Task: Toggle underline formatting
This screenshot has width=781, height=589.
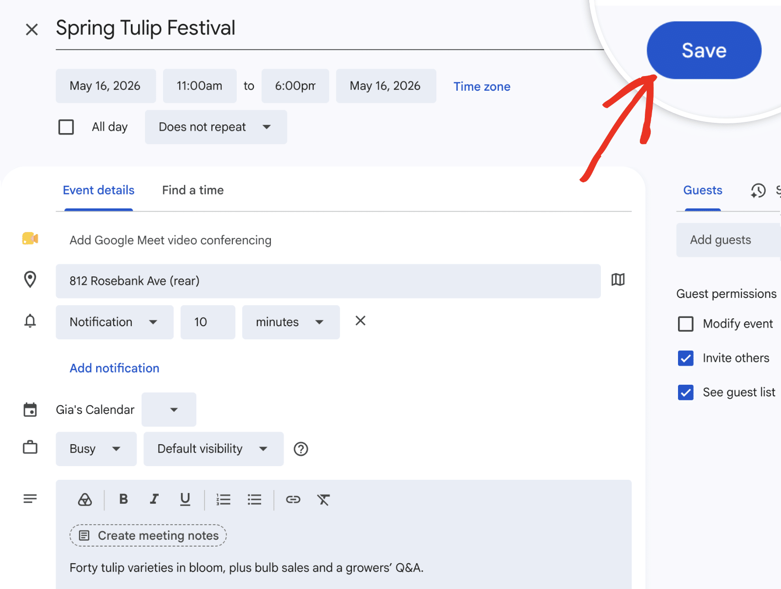Action: [x=185, y=499]
